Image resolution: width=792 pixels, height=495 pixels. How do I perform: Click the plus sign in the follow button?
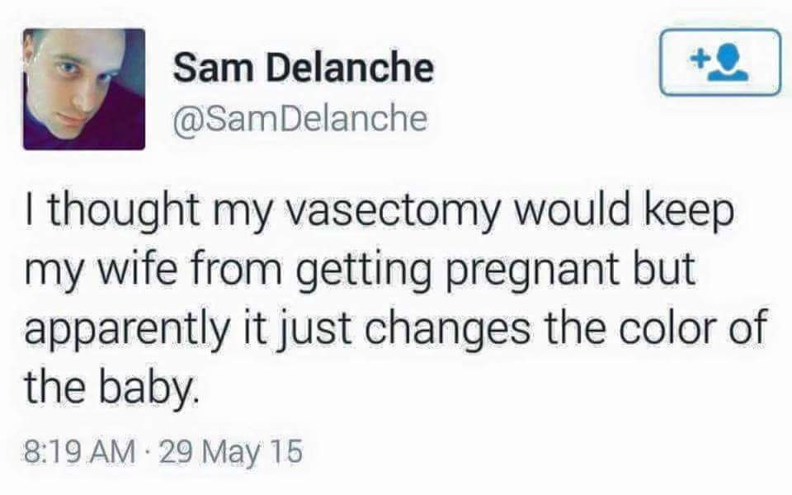click(701, 58)
